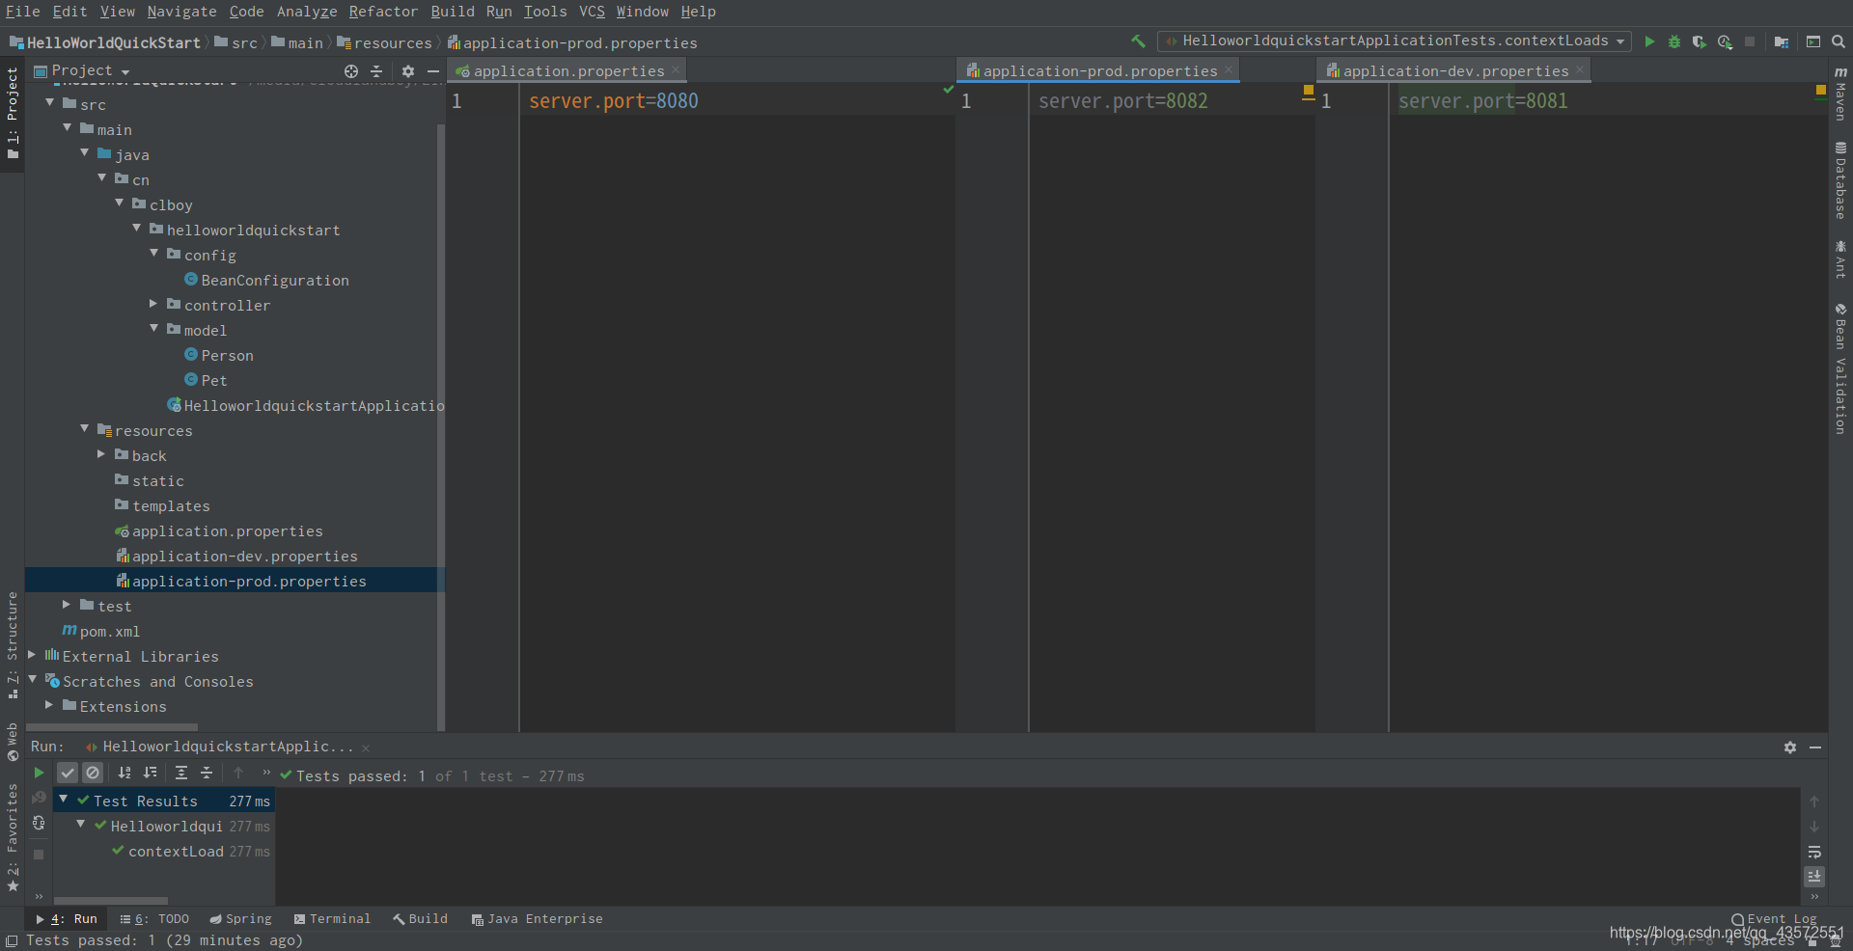Screen dimensions: 1853x951
Task: Expand all test results
Action: point(181,773)
